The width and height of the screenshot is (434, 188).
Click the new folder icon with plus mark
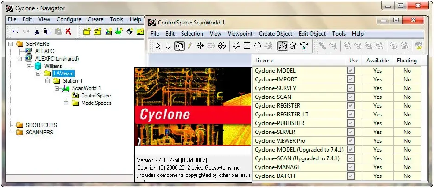tap(98, 31)
